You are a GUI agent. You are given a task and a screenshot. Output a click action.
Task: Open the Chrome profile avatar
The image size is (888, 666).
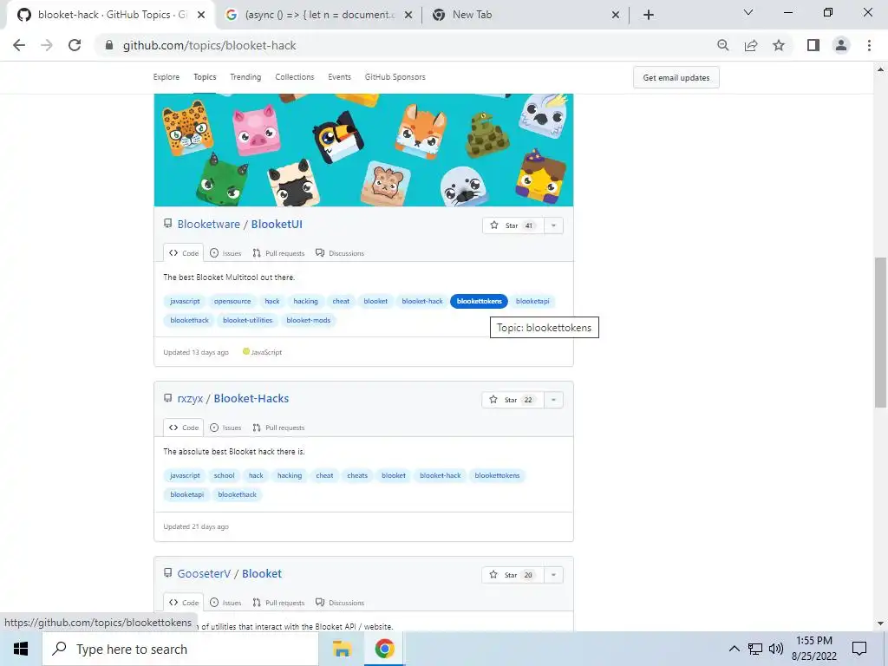[841, 45]
